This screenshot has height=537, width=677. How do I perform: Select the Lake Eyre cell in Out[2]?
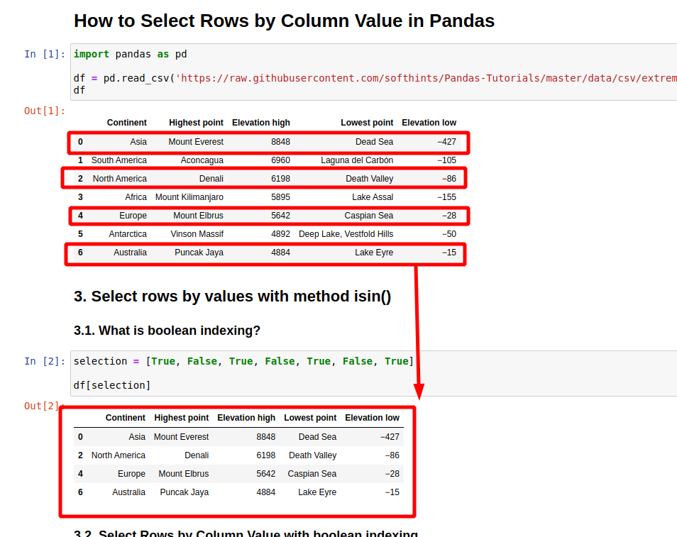[x=317, y=492]
